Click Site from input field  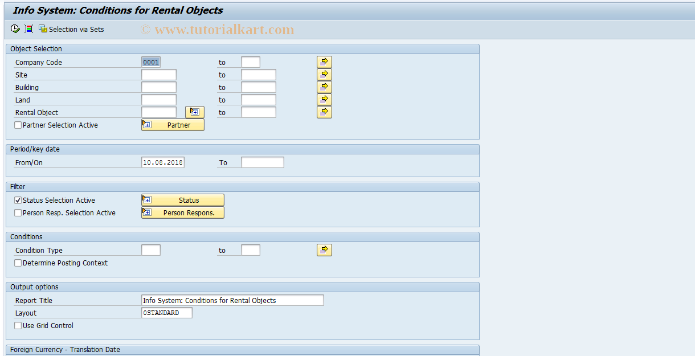coord(159,75)
